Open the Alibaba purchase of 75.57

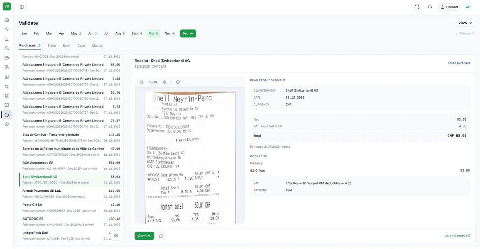tap(71, 124)
